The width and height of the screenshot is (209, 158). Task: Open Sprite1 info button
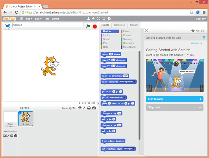coord(20,113)
